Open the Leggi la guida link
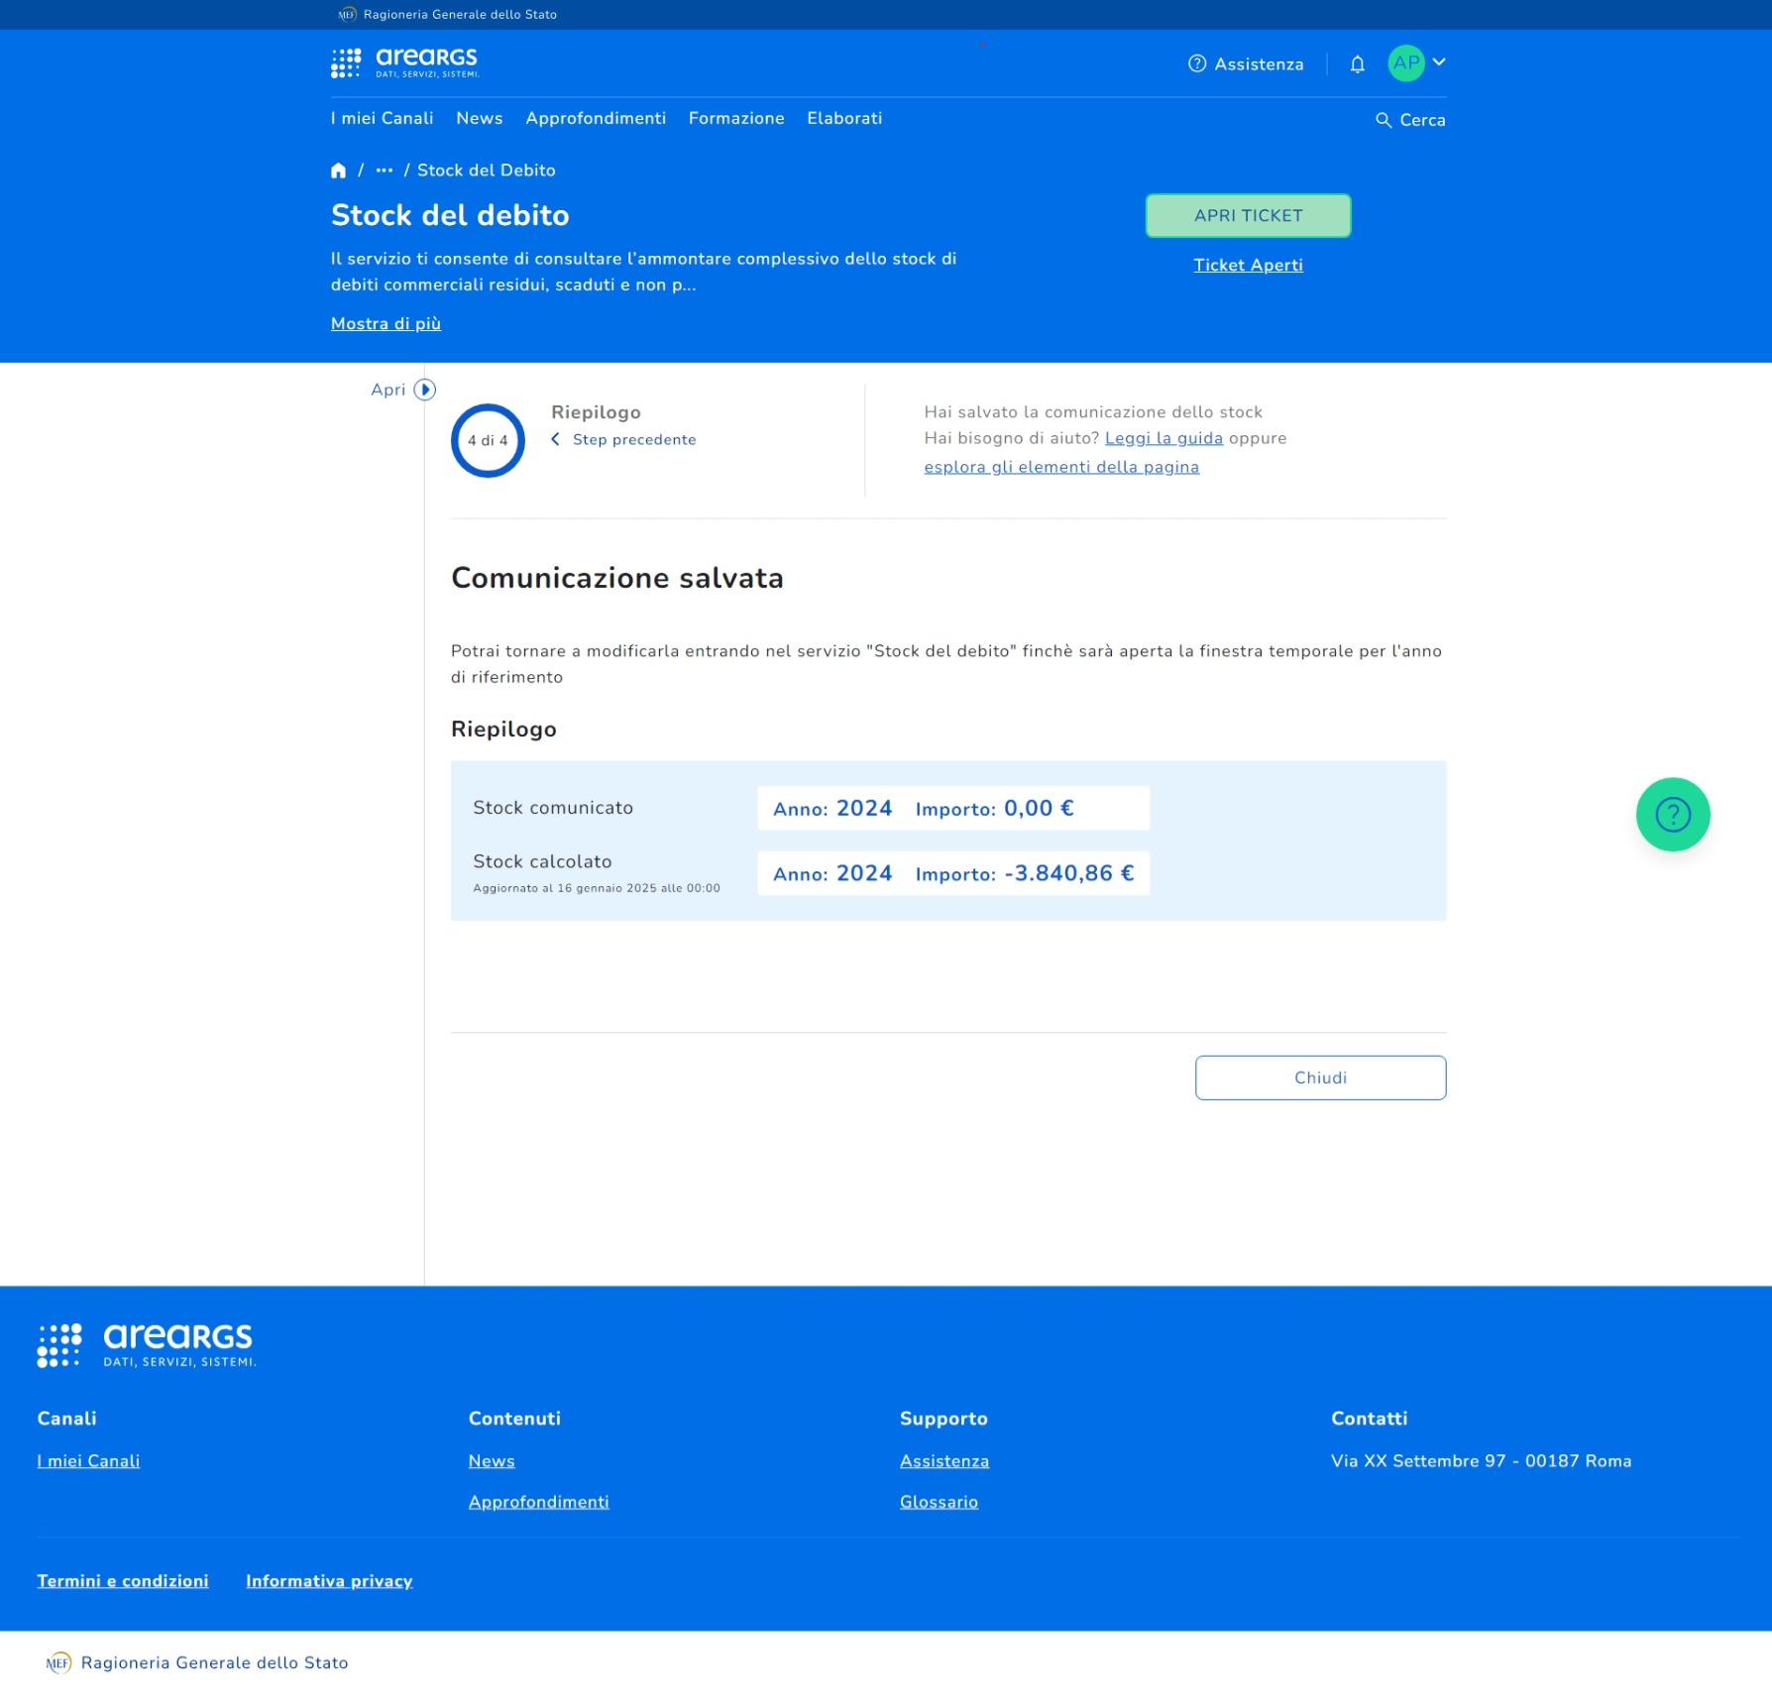 click(x=1163, y=438)
